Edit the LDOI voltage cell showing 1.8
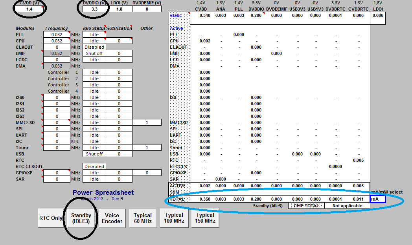This screenshot has height=245, width=412. pyautogui.click(x=119, y=9)
